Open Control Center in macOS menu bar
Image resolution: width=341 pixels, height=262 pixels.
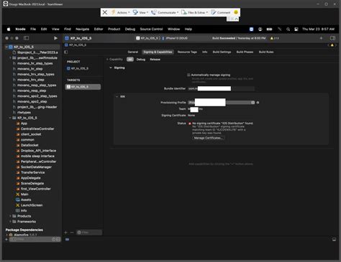click(296, 29)
